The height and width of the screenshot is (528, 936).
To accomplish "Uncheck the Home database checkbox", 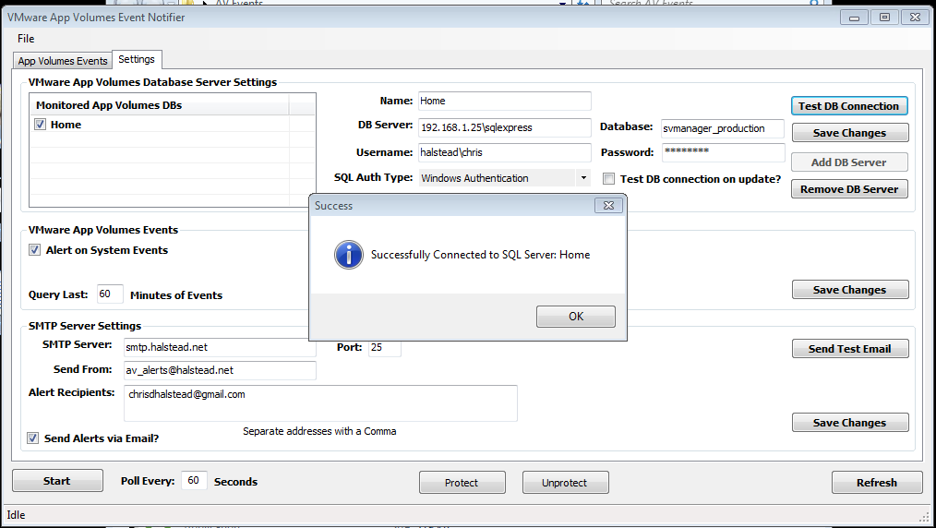I will coord(40,125).
